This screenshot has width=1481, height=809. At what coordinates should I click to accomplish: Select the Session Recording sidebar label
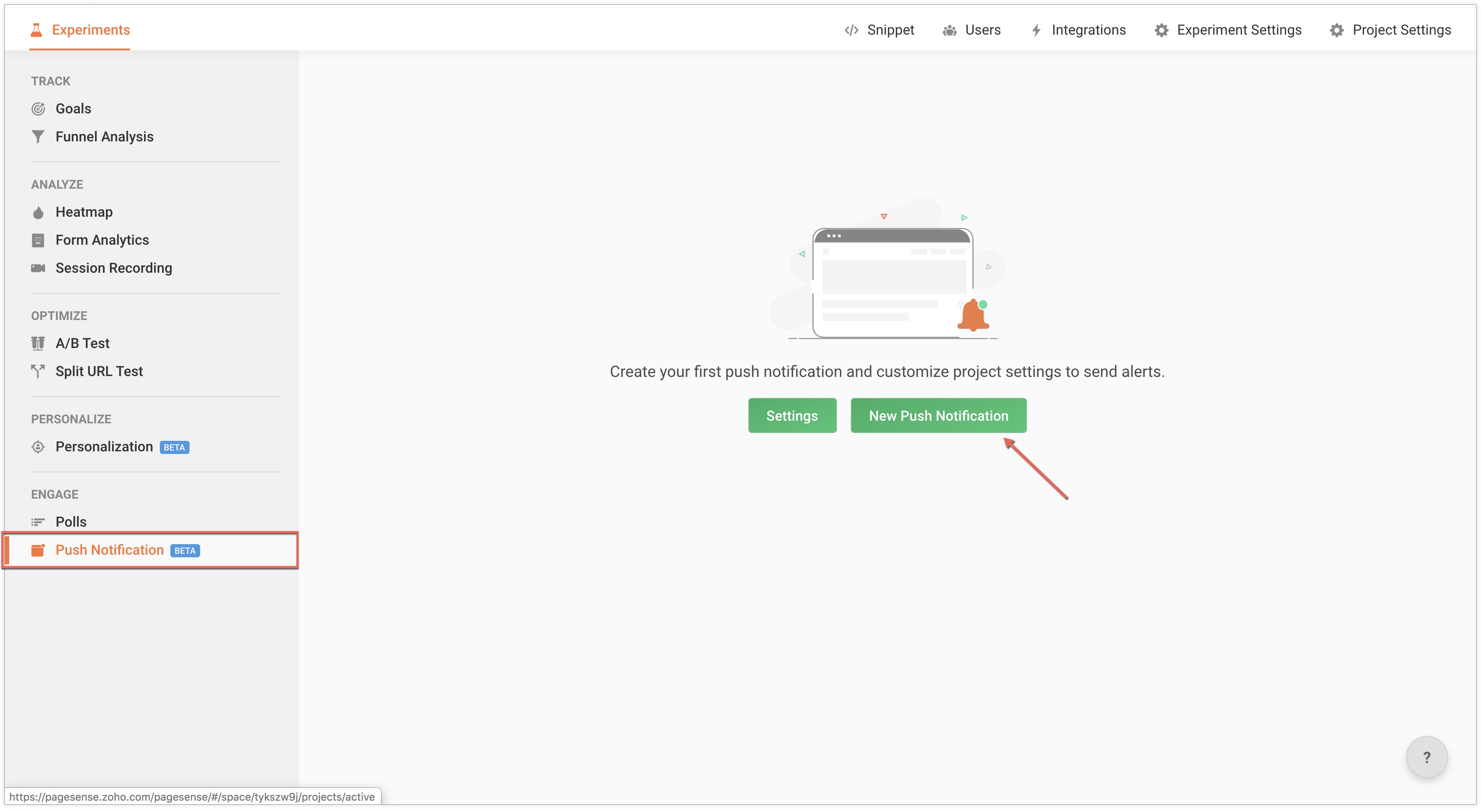[114, 268]
